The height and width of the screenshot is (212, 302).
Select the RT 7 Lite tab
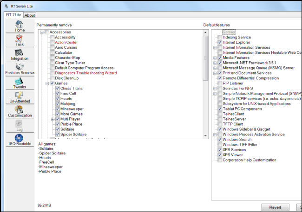pyautogui.click(x=13, y=15)
